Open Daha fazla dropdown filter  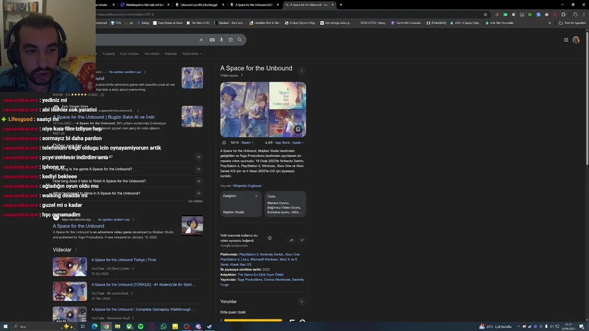(192, 54)
